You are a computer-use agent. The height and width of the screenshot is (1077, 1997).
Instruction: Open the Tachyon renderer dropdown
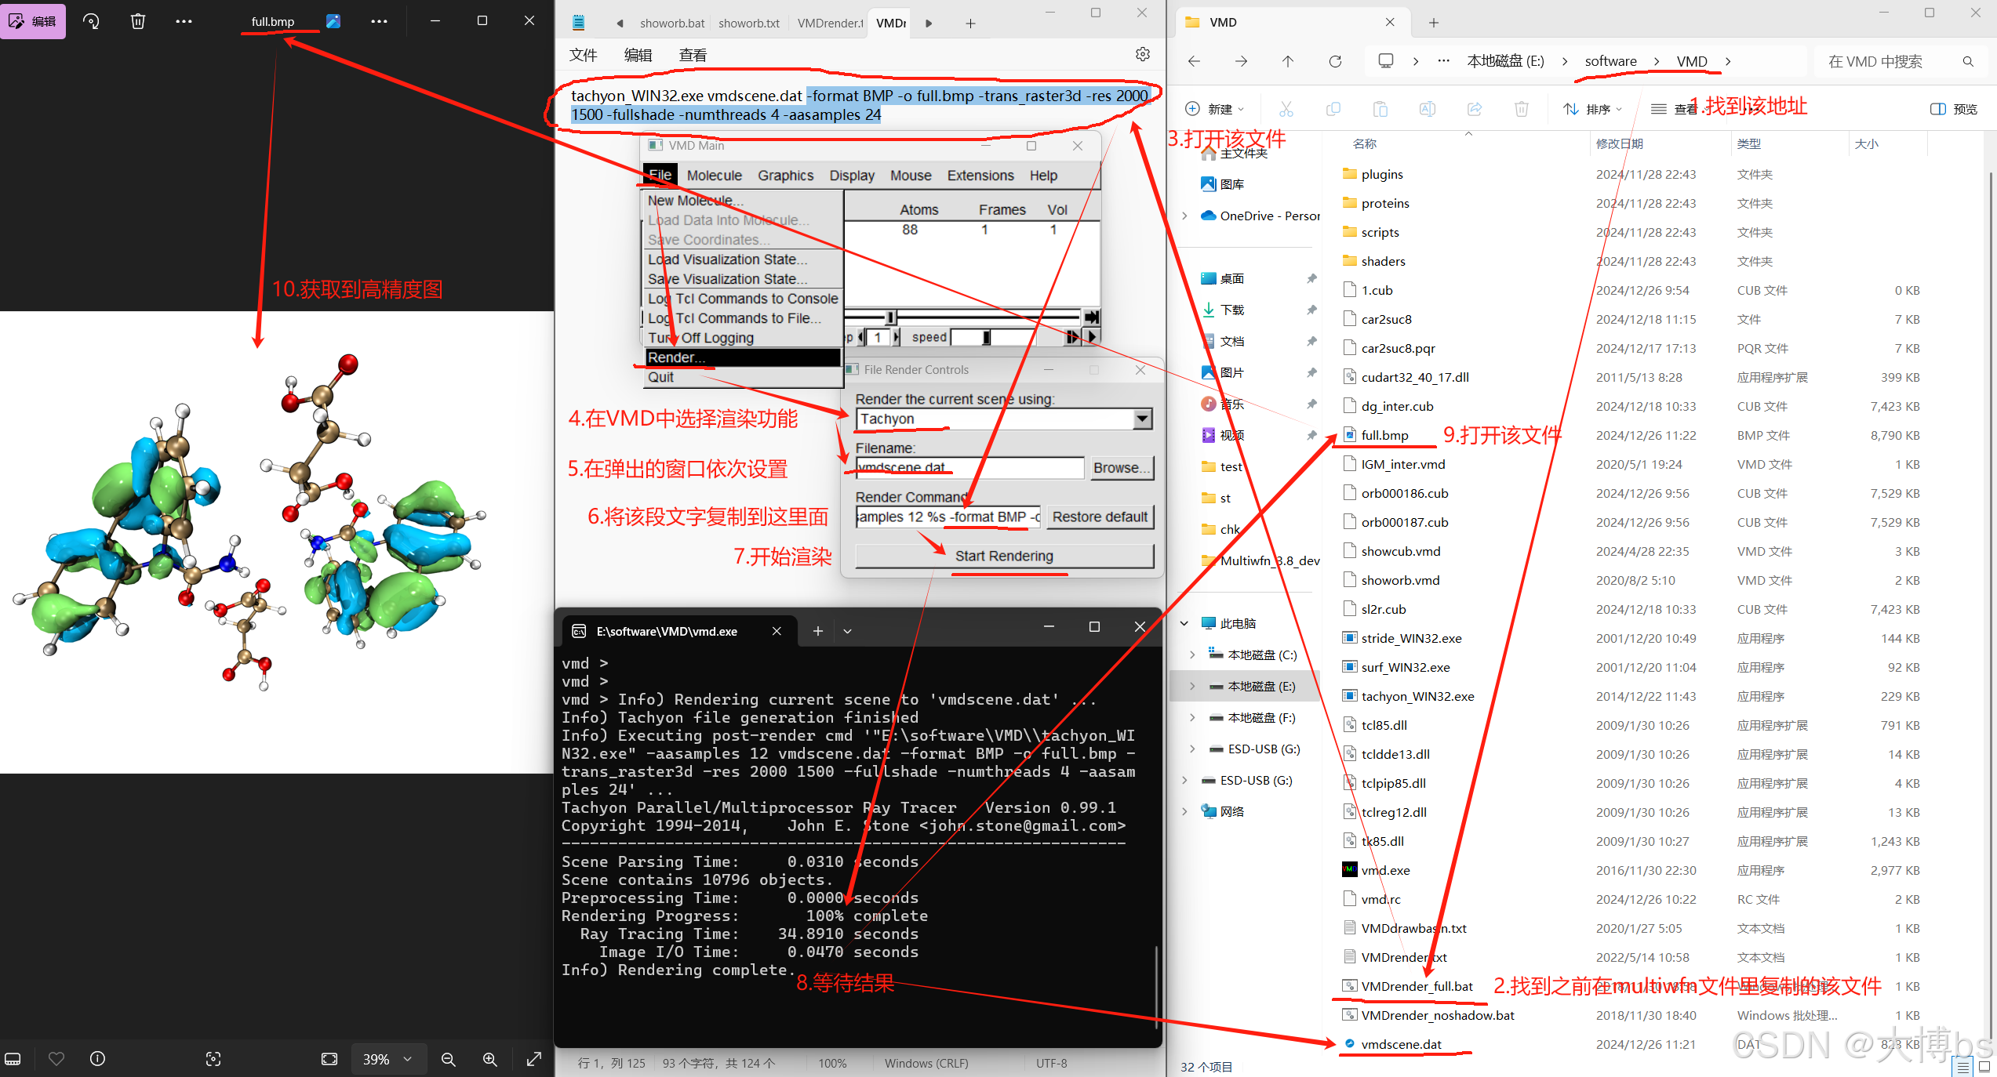click(1142, 419)
